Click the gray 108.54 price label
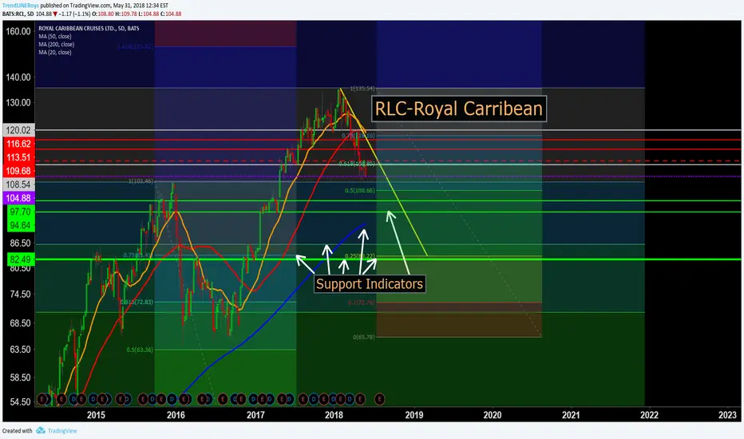Image resolution: width=744 pixels, height=439 pixels. coord(18,184)
